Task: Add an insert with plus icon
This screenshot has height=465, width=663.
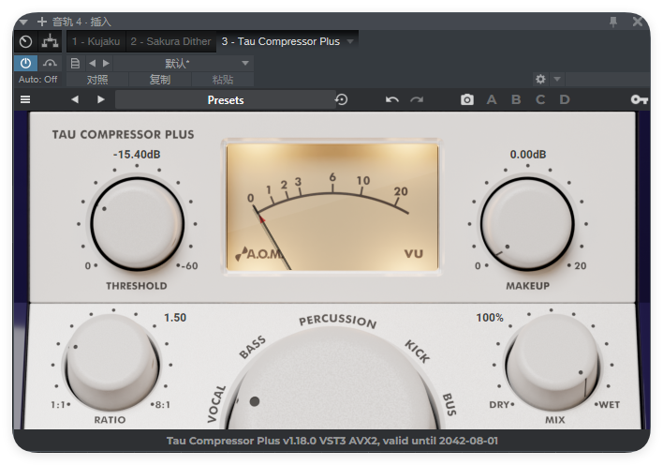Action: point(41,22)
